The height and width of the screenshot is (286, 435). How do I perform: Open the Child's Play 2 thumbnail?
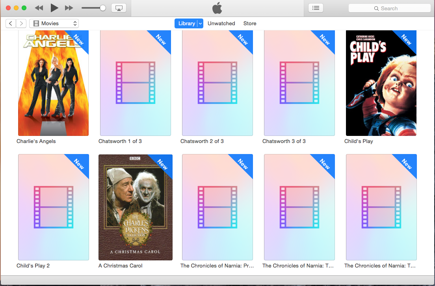pos(54,207)
